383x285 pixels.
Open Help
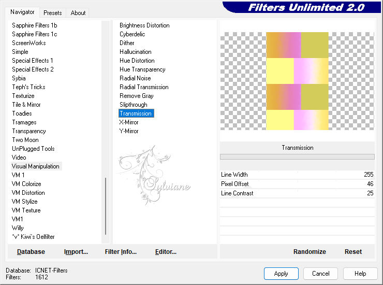tap(360, 274)
